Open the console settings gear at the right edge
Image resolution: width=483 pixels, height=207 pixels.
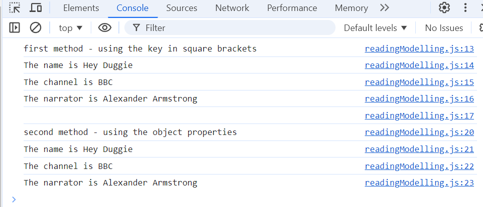coord(480,28)
